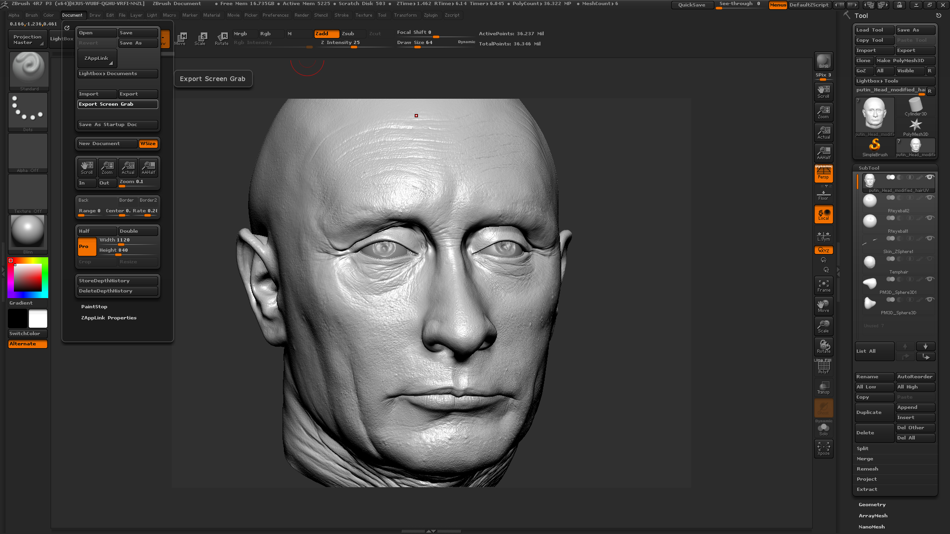The height and width of the screenshot is (534, 950).
Task: Click the Frame mesh icon
Action: click(823, 286)
